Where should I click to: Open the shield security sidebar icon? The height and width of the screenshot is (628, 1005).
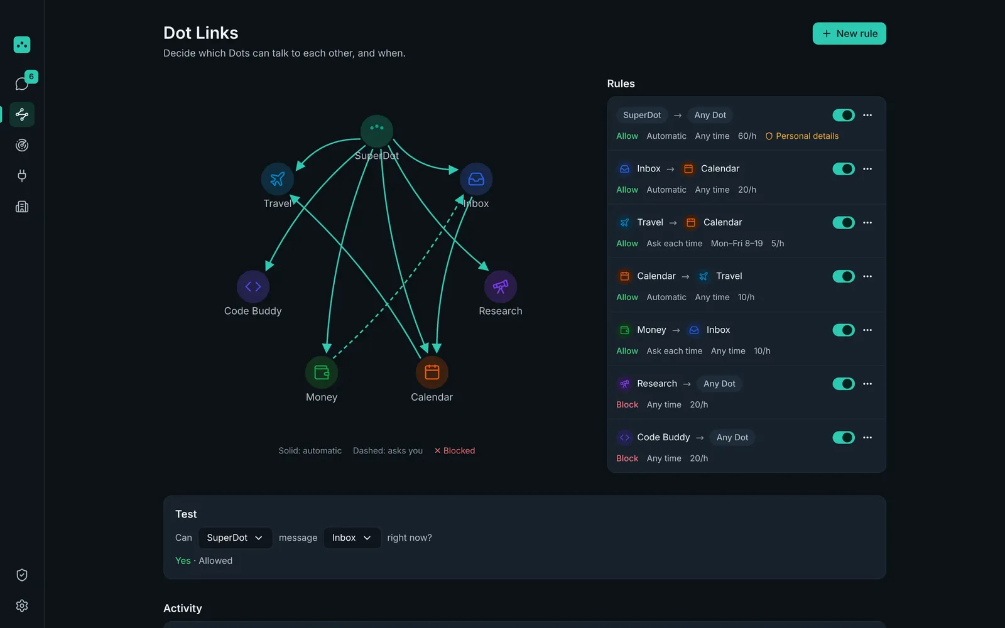(22, 575)
